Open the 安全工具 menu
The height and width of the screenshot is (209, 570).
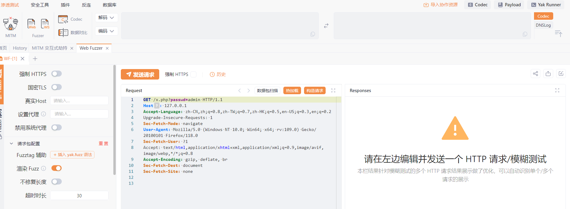pos(40,5)
